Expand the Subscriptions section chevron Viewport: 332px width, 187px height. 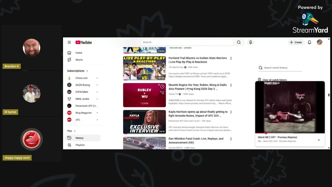tap(87, 71)
